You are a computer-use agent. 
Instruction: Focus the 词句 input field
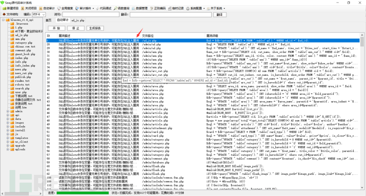click(91, 14)
